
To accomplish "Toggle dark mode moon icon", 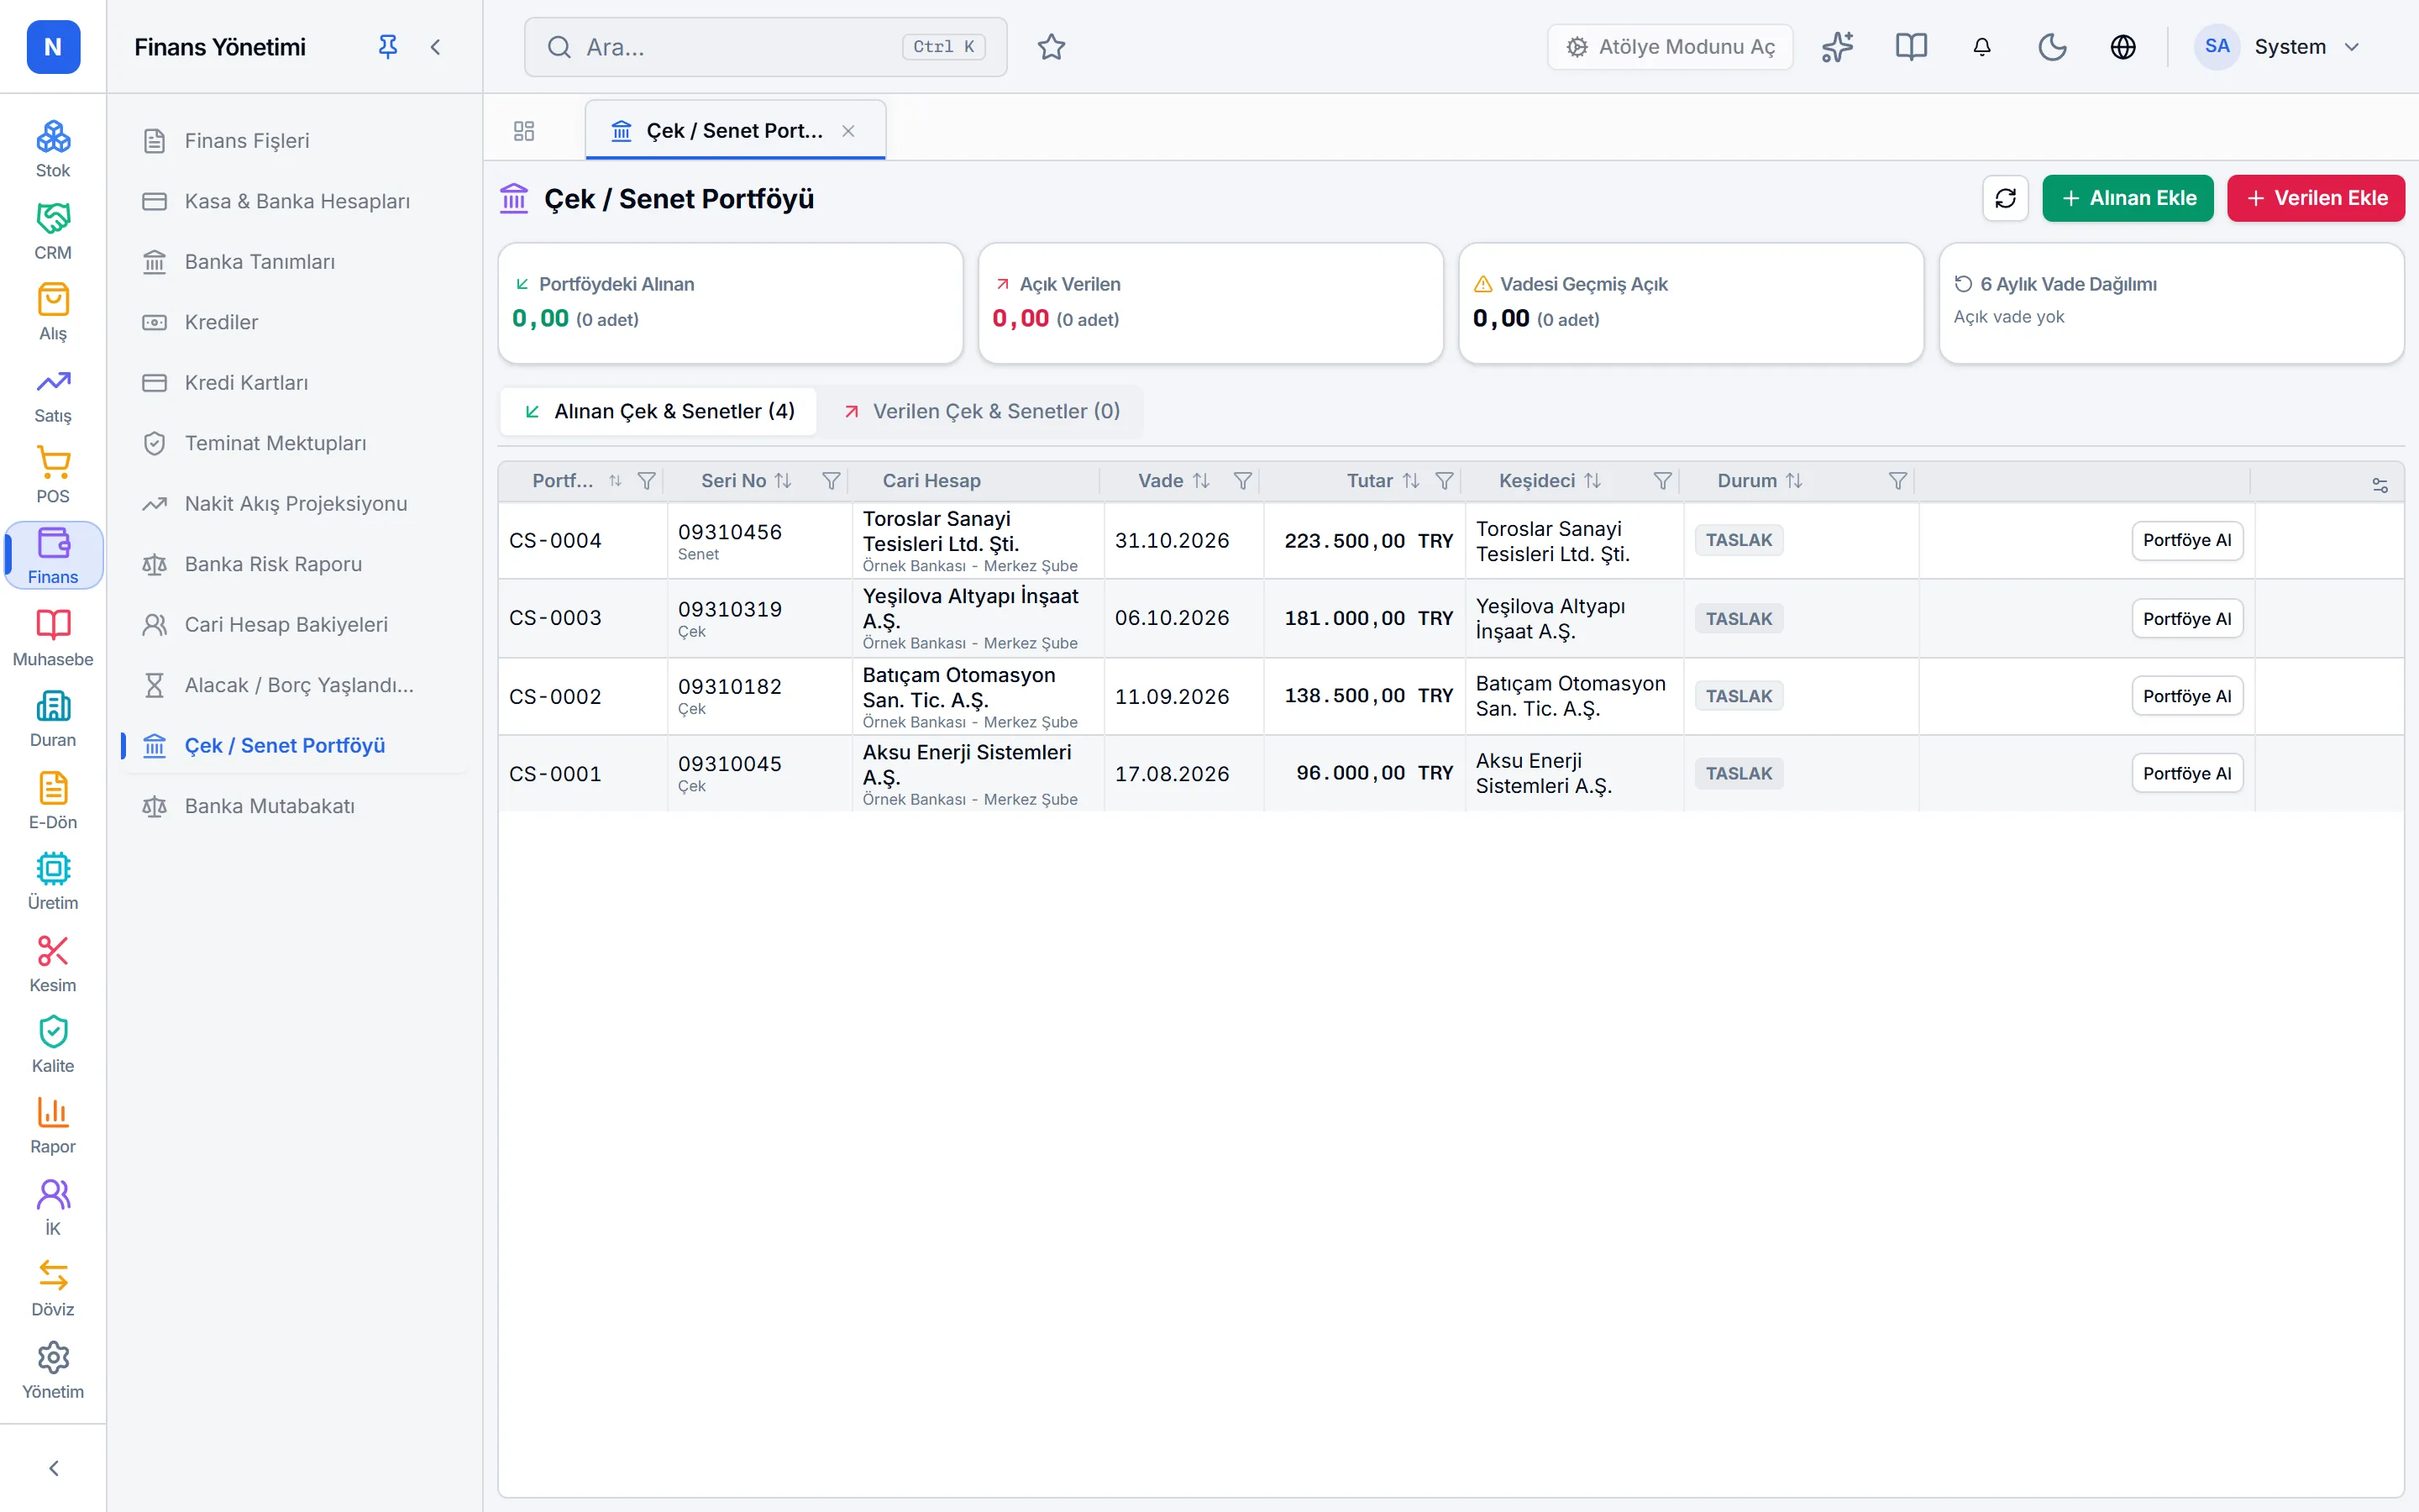I will pos(2052,47).
